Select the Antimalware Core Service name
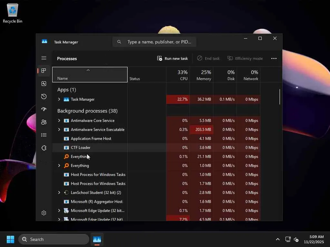 92,120
